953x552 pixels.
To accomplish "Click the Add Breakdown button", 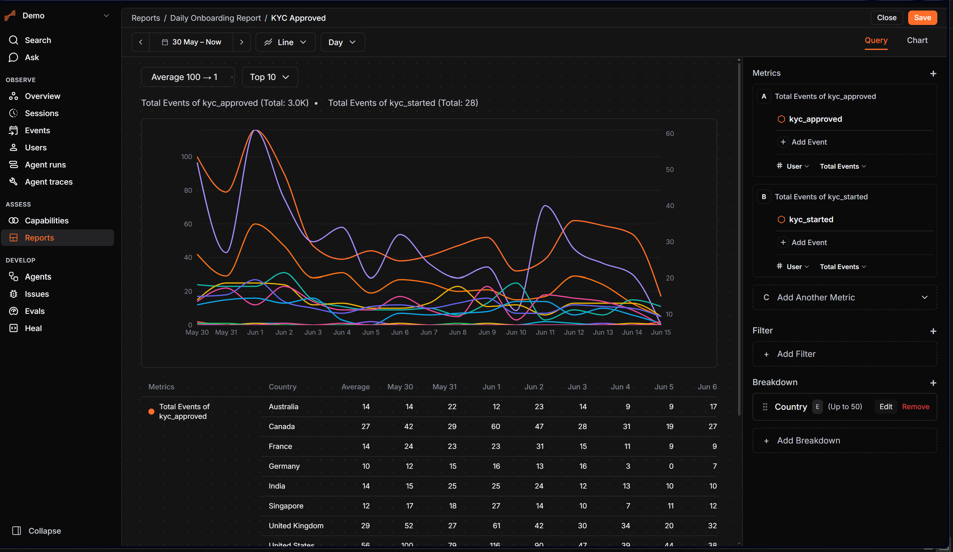I will coord(844,440).
